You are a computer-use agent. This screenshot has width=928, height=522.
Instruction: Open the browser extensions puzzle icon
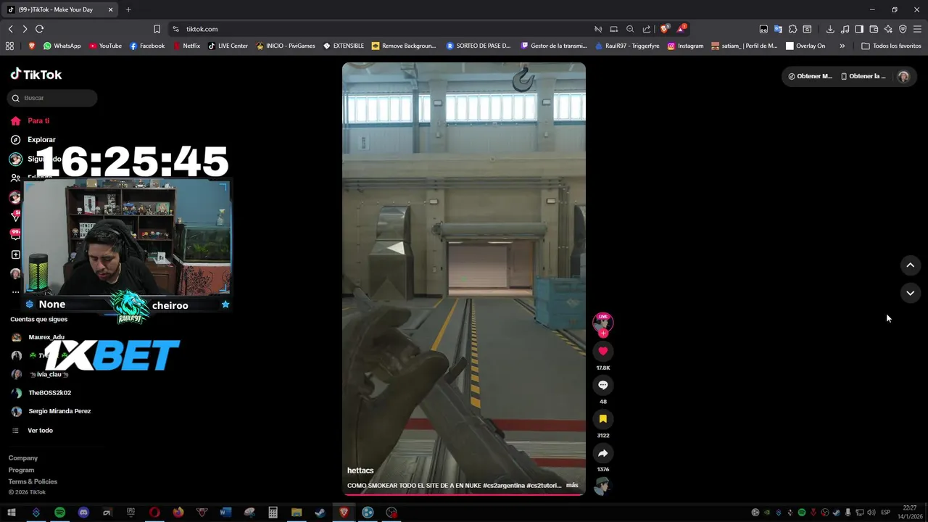[792, 29]
